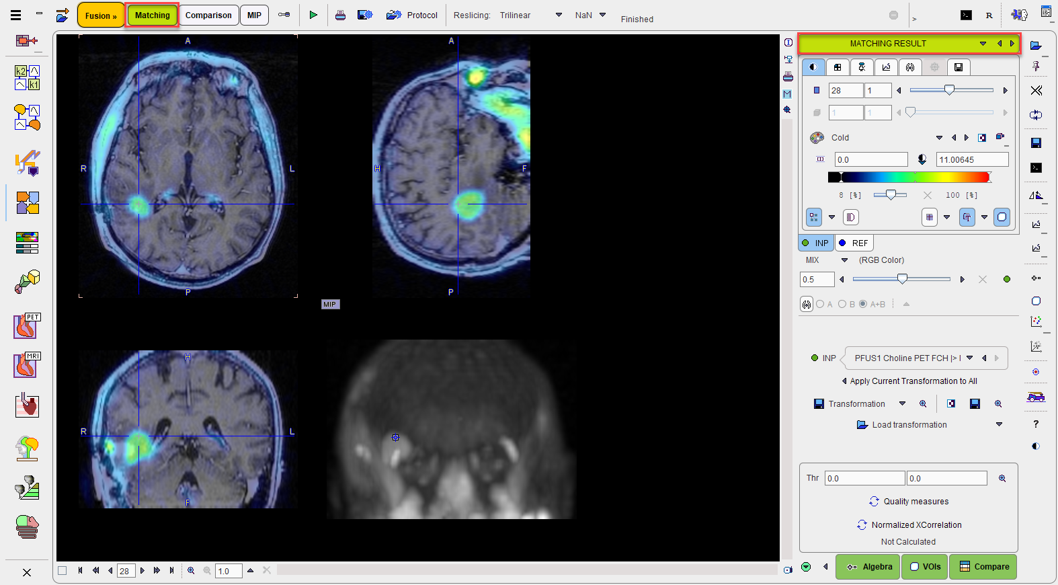
Task: Click the brain segmentation tool in sidebar
Action: pos(27,448)
